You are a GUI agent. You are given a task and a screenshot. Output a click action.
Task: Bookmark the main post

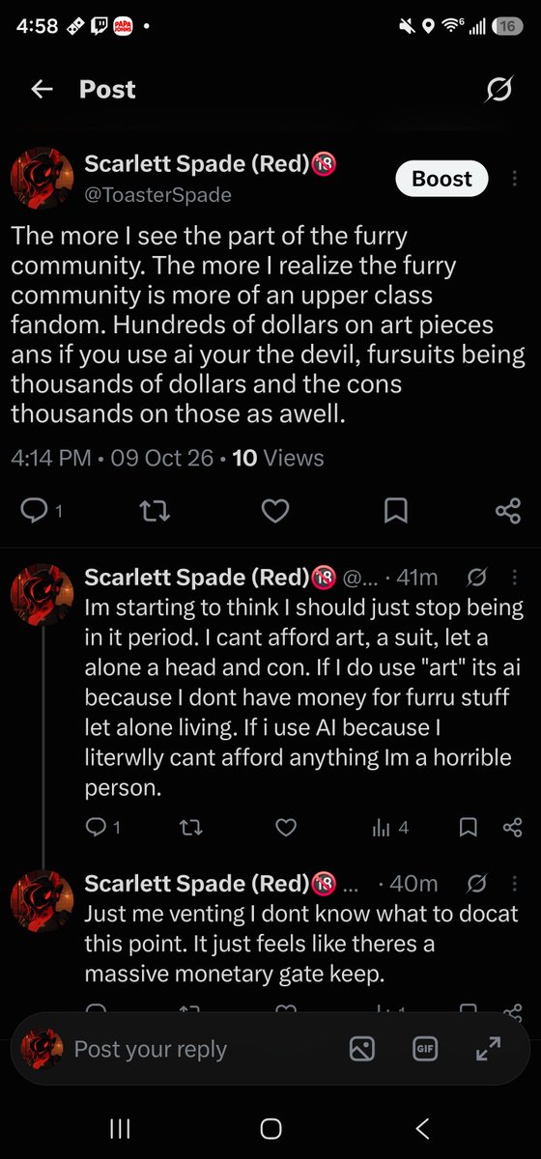(x=395, y=511)
